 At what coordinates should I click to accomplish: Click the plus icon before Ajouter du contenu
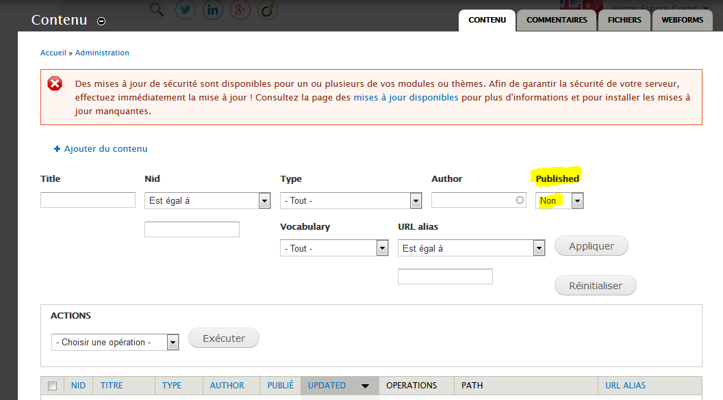(58, 149)
